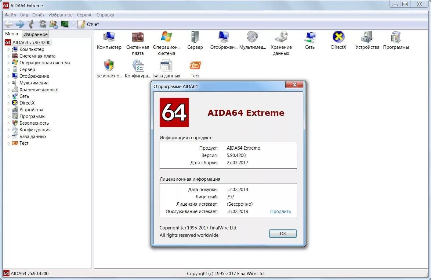Open the Устройства icon in the main pane
The image size is (431, 280).
tap(367, 37)
